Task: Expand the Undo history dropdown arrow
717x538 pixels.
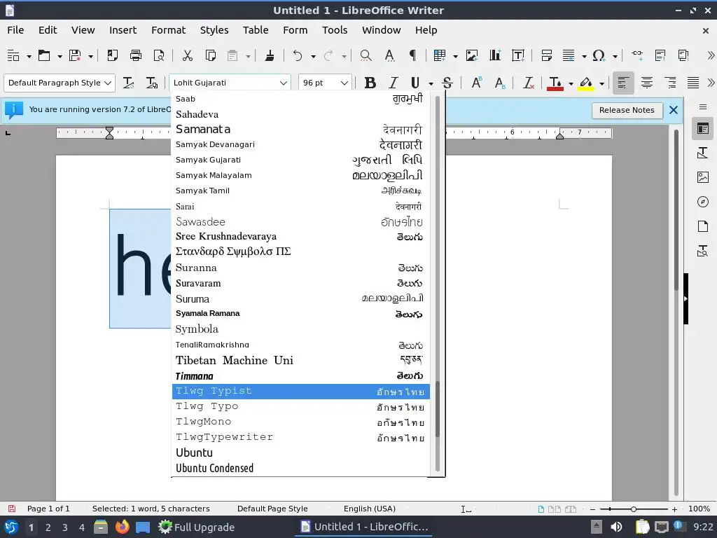Action: click(x=313, y=56)
